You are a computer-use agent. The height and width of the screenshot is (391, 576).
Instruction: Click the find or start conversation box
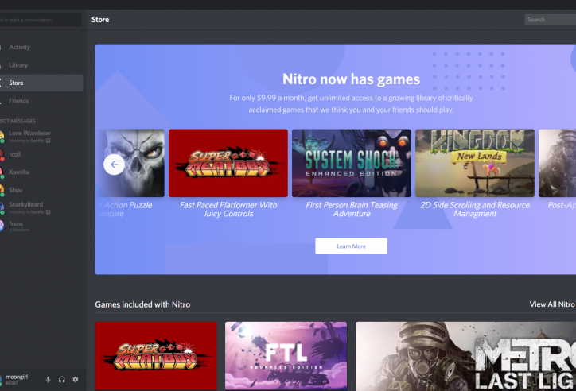coord(41,20)
